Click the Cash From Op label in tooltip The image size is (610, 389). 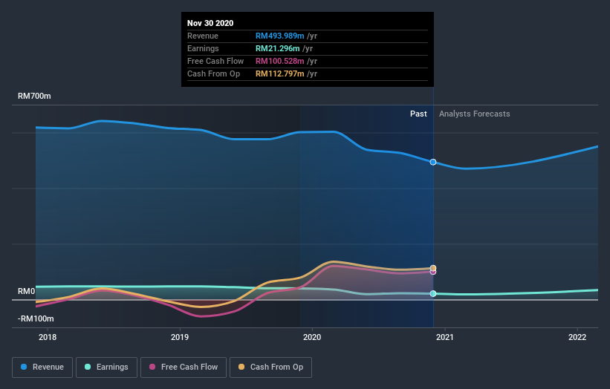pos(213,73)
